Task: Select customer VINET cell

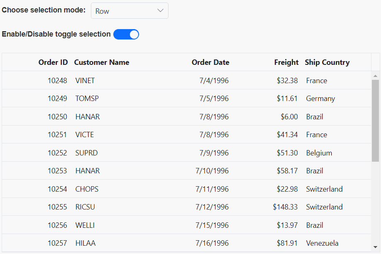Action: (x=85, y=81)
